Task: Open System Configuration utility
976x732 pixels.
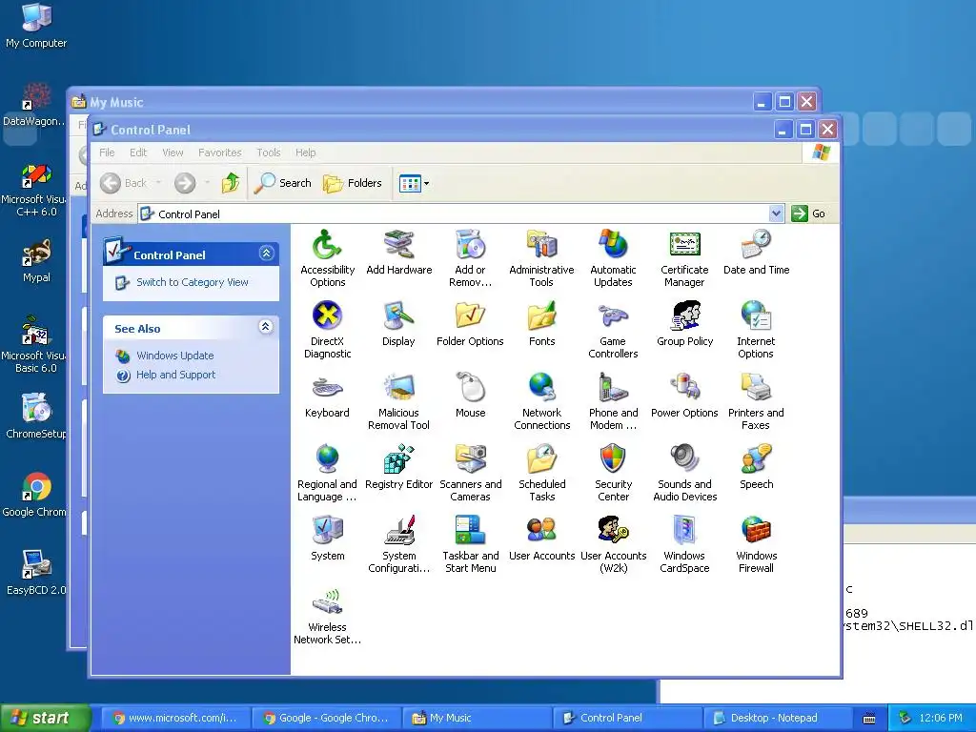Action: [x=399, y=544]
